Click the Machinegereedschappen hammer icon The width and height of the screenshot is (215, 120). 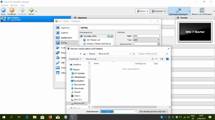coord(178,10)
